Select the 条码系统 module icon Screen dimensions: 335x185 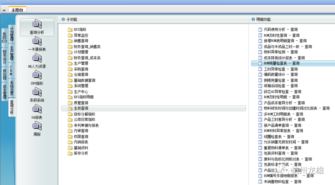[37, 92]
